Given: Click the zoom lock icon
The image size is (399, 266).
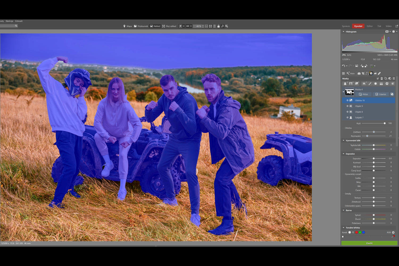Looking at the screenshot, I should tap(218, 26).
